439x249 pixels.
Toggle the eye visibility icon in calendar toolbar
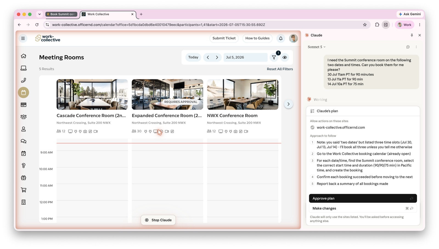[x=285, y=57]
